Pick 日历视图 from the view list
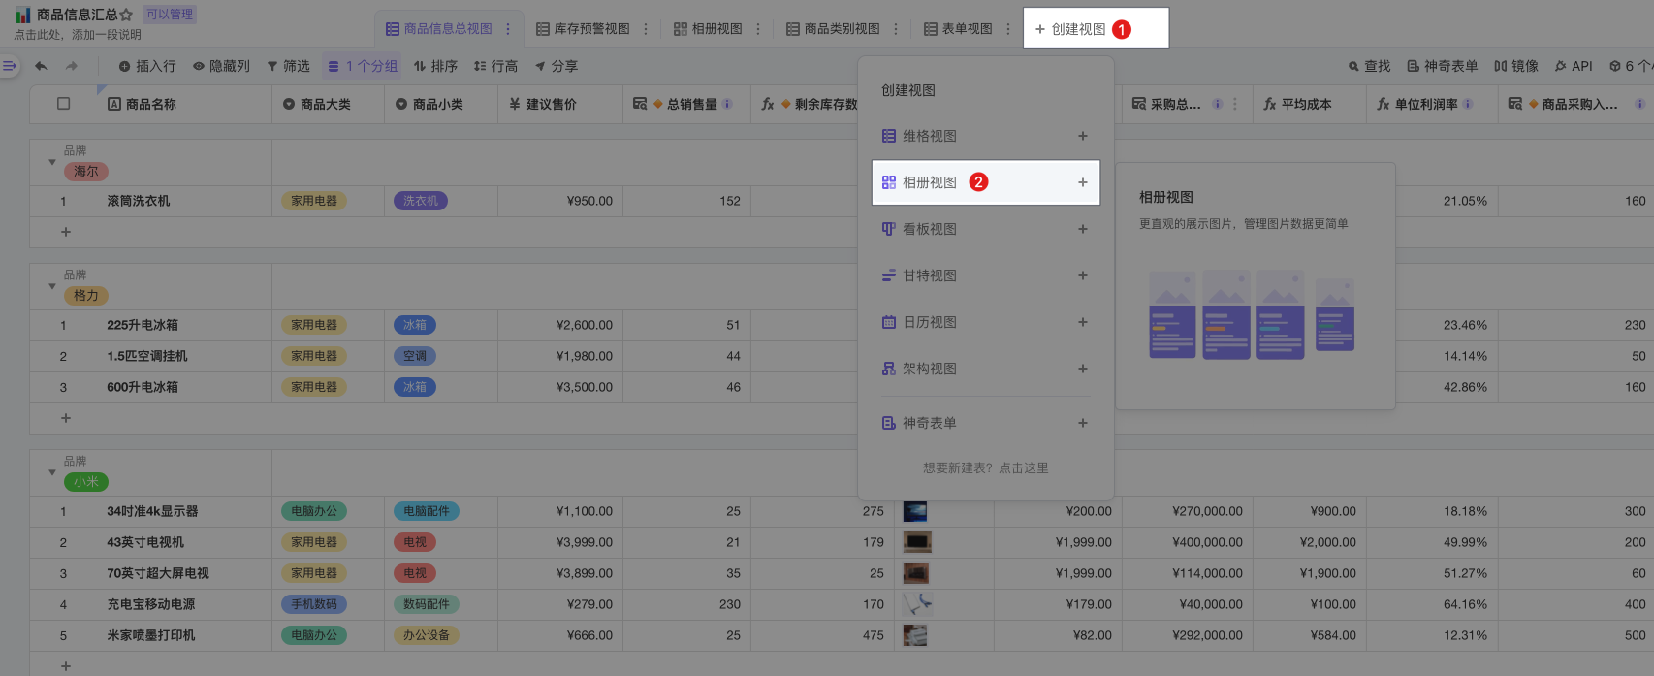 [985, 322]
